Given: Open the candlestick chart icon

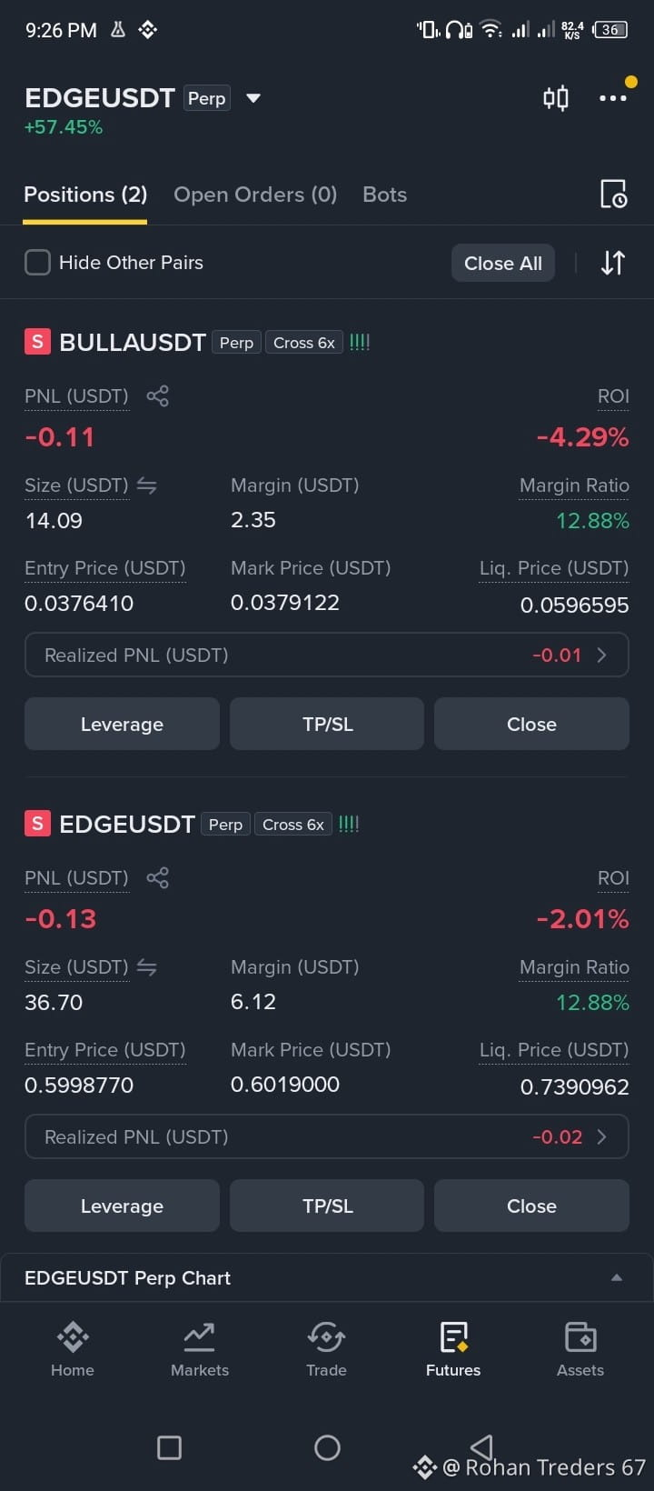Looking at the screenshot, I should coord(556,98).
